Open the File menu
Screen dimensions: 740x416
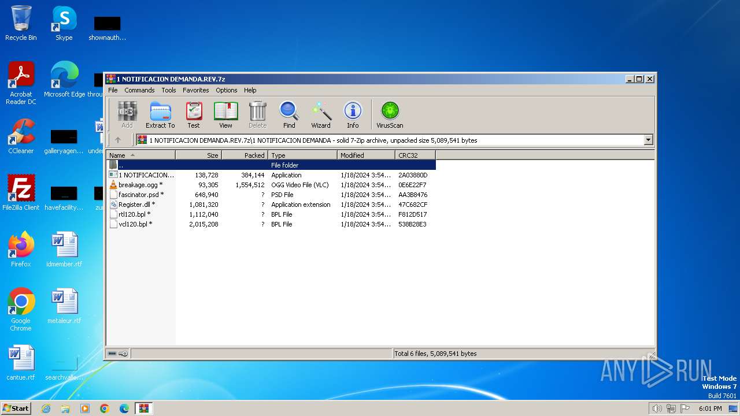113,90
